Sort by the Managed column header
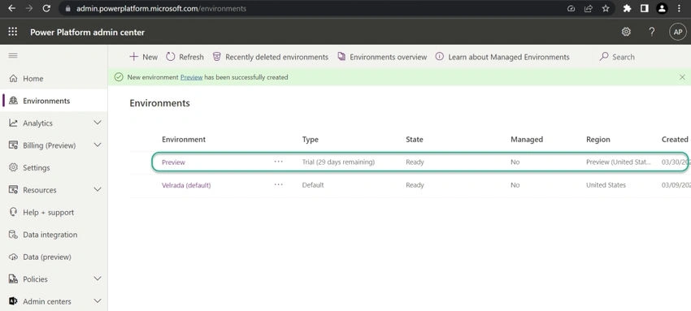 click(x=527, y=140)
